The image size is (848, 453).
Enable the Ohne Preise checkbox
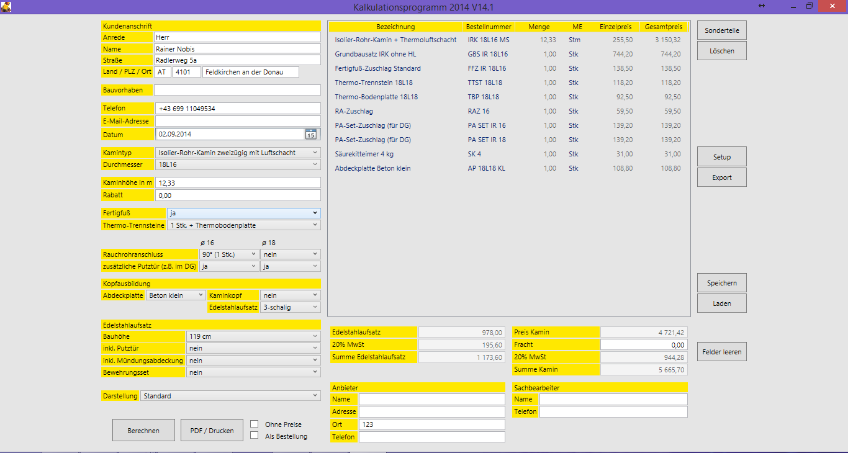[x=255, y=424]
